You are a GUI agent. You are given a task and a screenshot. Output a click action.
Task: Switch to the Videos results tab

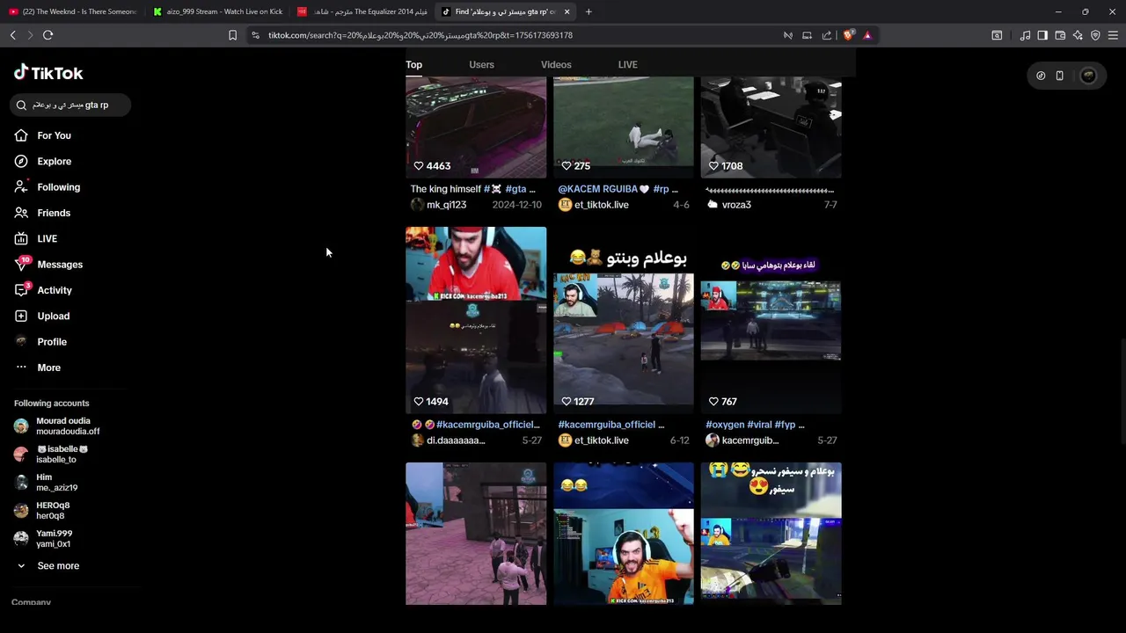click(x=556, y=64)
